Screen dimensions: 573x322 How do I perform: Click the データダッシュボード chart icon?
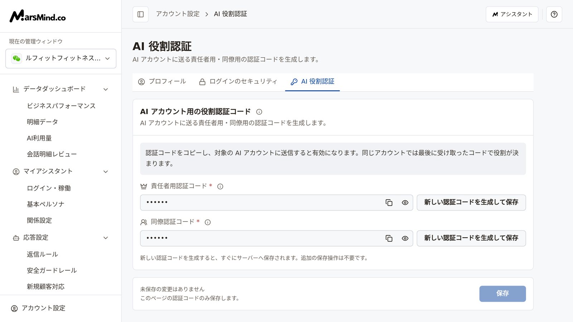(x=16, y=89)
